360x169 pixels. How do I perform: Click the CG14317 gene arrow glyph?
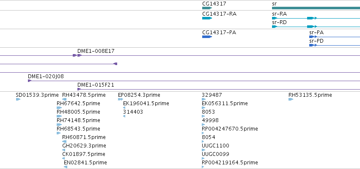click(207, 8)
